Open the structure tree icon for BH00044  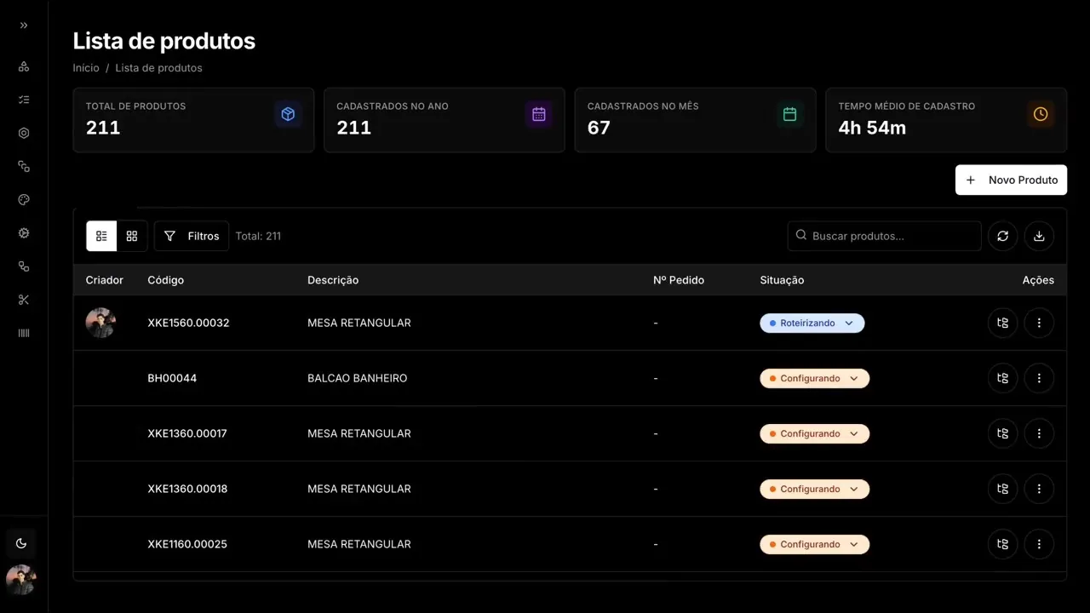pos(1003,378)
